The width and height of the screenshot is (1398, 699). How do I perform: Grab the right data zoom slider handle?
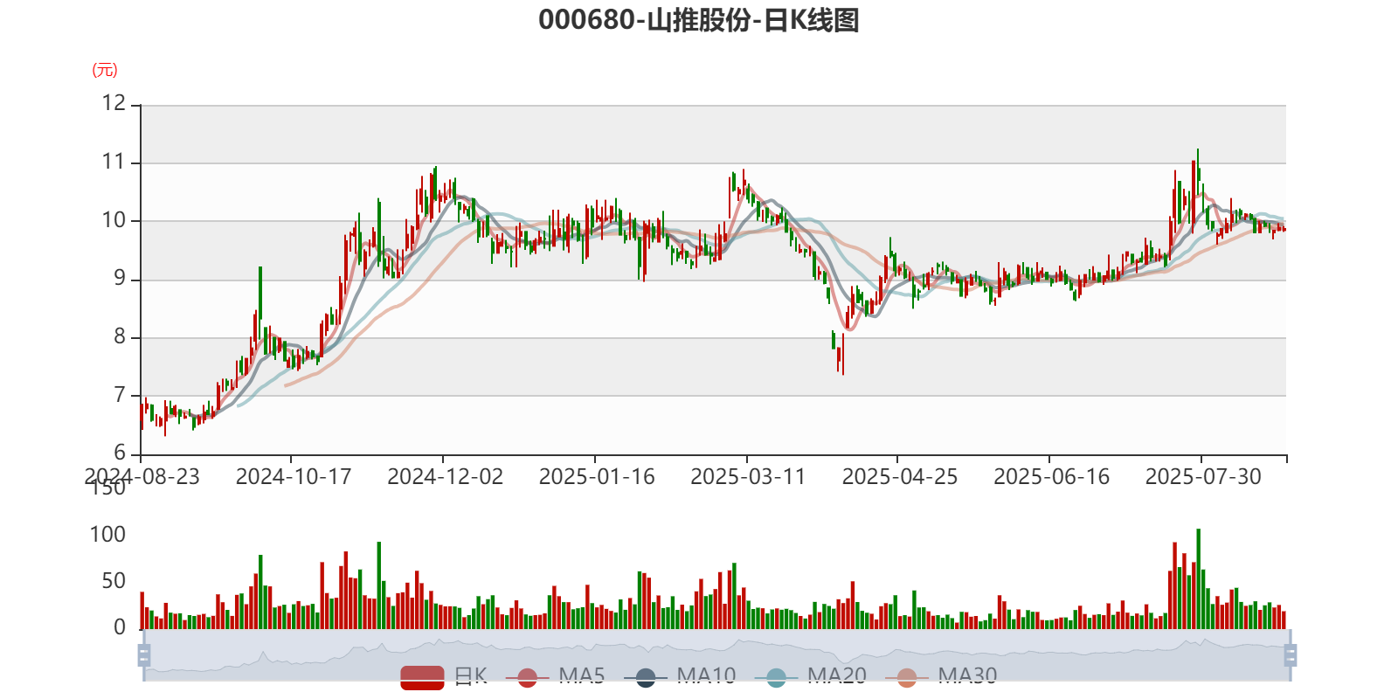tap(1291, 655)
